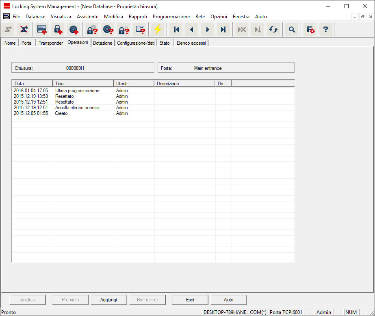
Task: Switch to the Elenco accessi tab
Action: coord(191,43)
